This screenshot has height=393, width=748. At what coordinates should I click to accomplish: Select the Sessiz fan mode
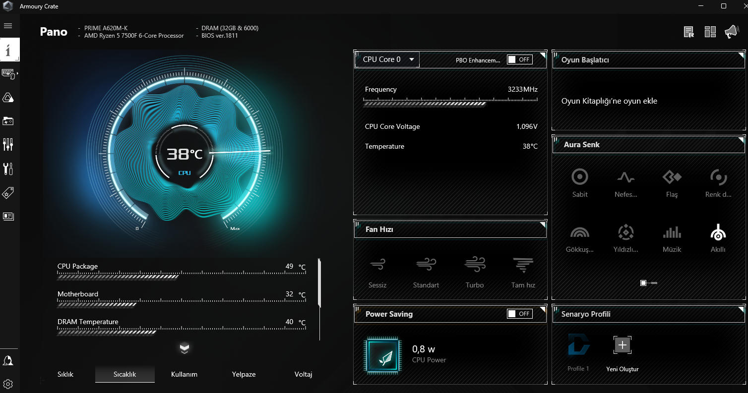coord(377,272)
